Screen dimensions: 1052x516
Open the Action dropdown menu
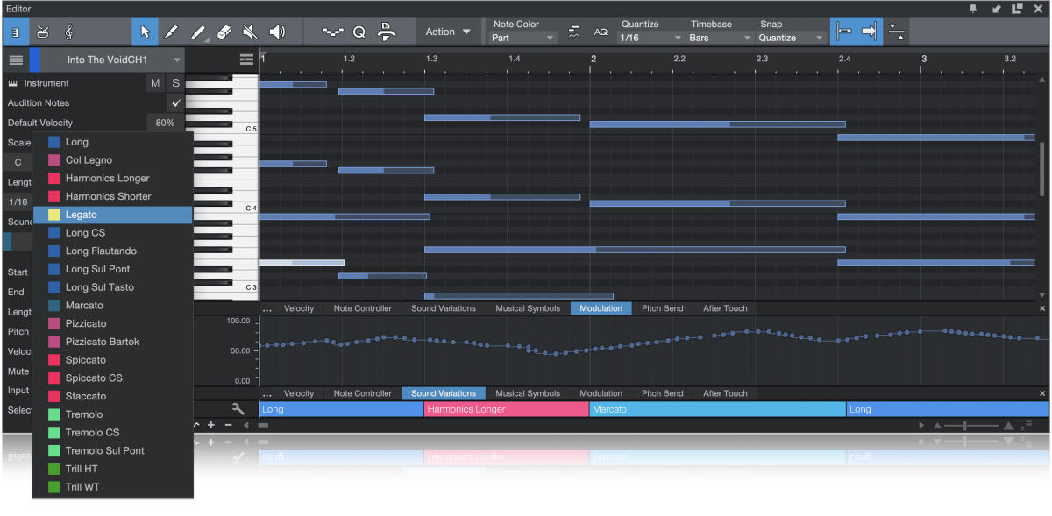coord(448,32)
